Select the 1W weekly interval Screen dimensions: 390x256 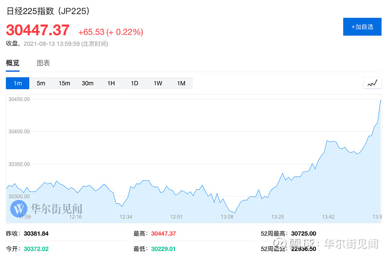click(158, 83)
